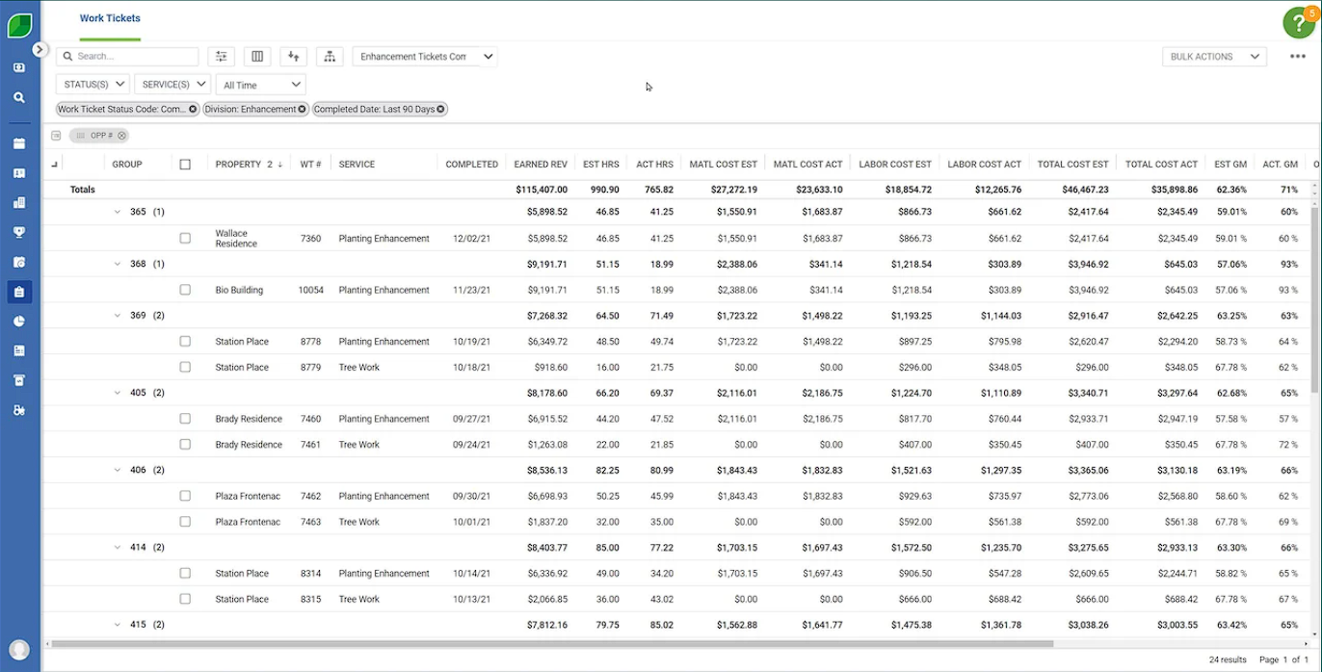
Task: Open the trophy icon in the sidebar
Action: (x=19, y=232)
